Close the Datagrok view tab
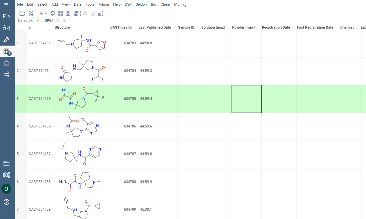The width and height of the screenshot is (366, 219). pyautogui.click(x=38, y=20)
